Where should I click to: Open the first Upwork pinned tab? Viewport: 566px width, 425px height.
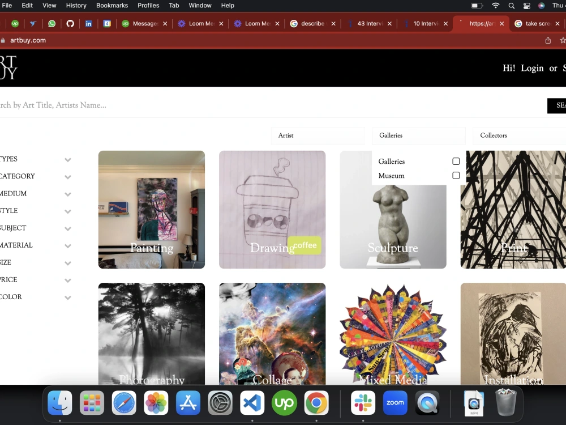(x=15, y=23)
